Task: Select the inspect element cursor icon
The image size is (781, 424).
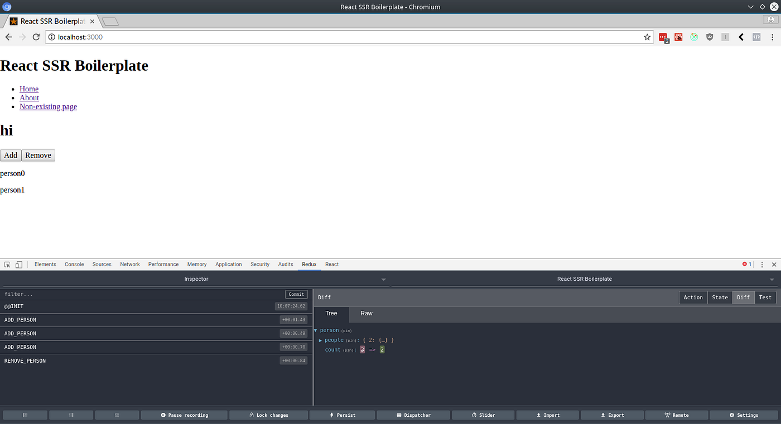Action: pyautogui.click(x=7, y=264)
